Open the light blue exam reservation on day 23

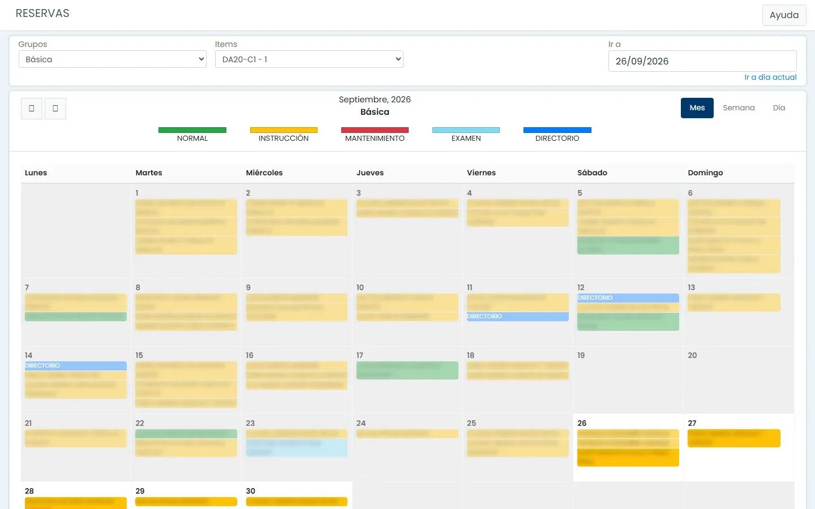tap(297, 447)
